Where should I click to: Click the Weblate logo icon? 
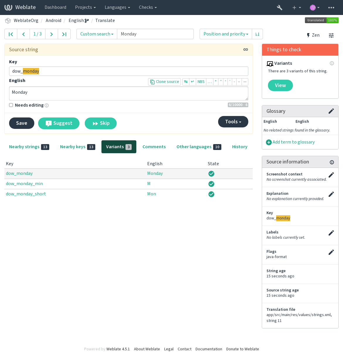pos(8,7)
